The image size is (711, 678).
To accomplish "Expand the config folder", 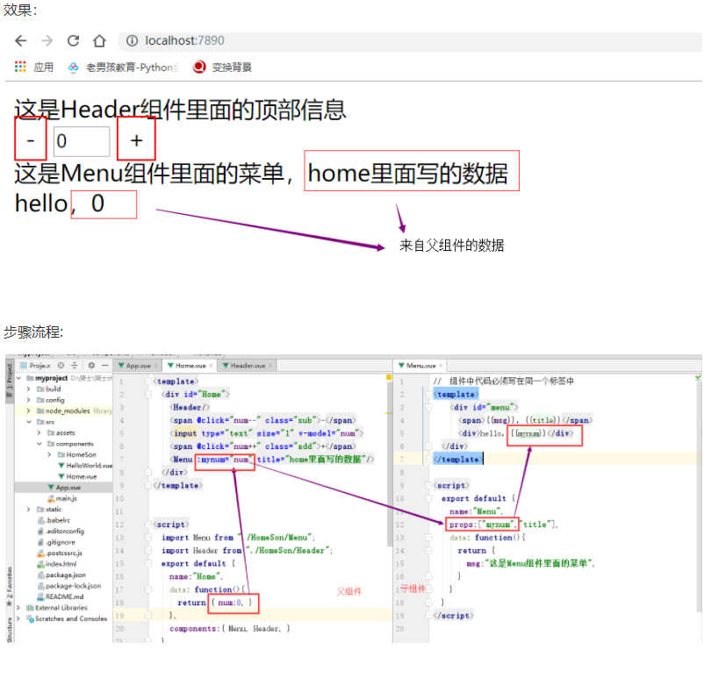I will [29, 400].
